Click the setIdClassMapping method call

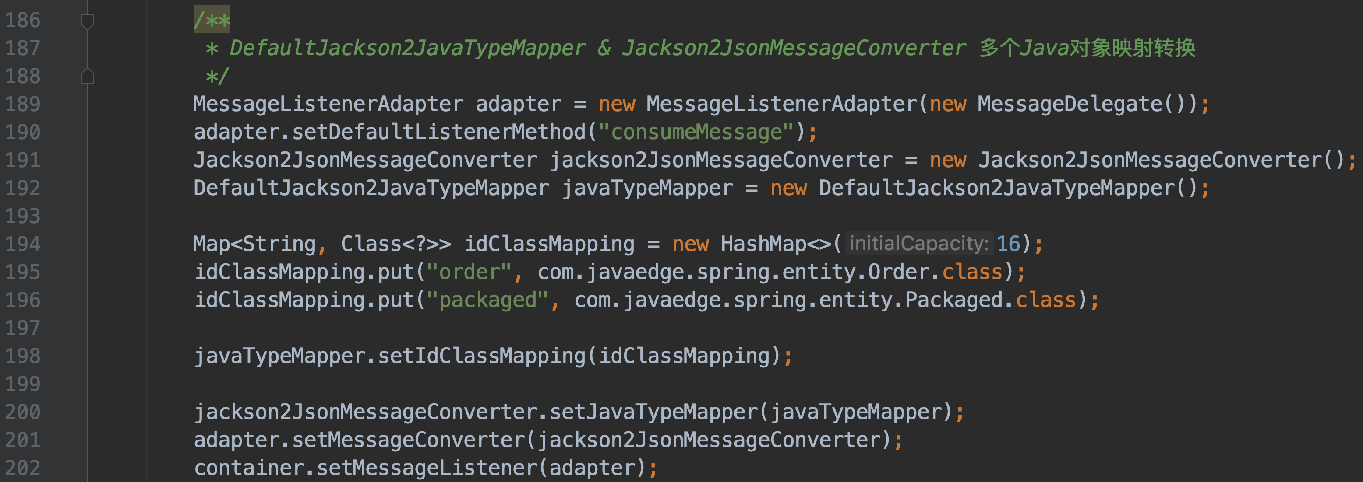tap(481, 356)
